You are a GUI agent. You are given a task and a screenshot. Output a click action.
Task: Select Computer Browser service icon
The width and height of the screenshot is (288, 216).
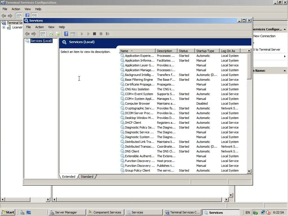pos(122,103)
